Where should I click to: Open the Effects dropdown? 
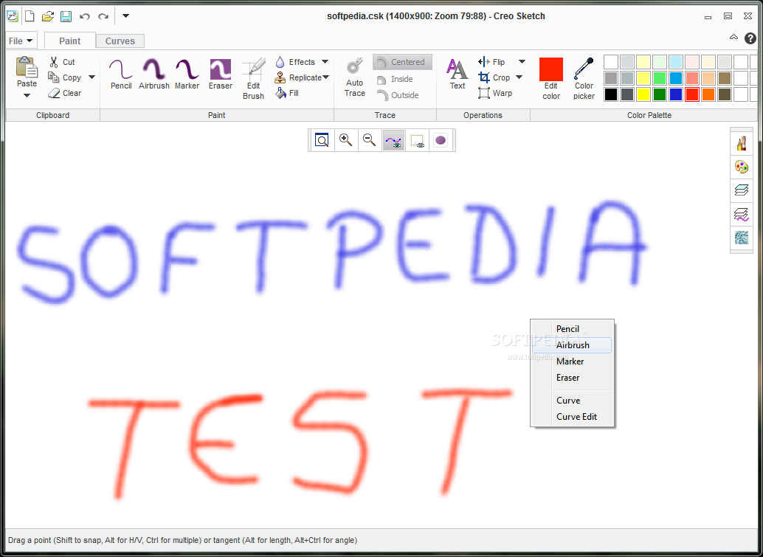[325, 62]
